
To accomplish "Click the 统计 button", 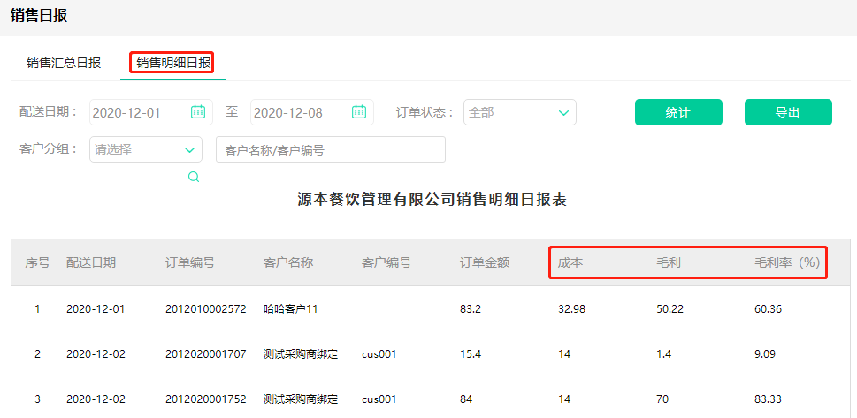I will pyautogui.click(x=678, y=112).
